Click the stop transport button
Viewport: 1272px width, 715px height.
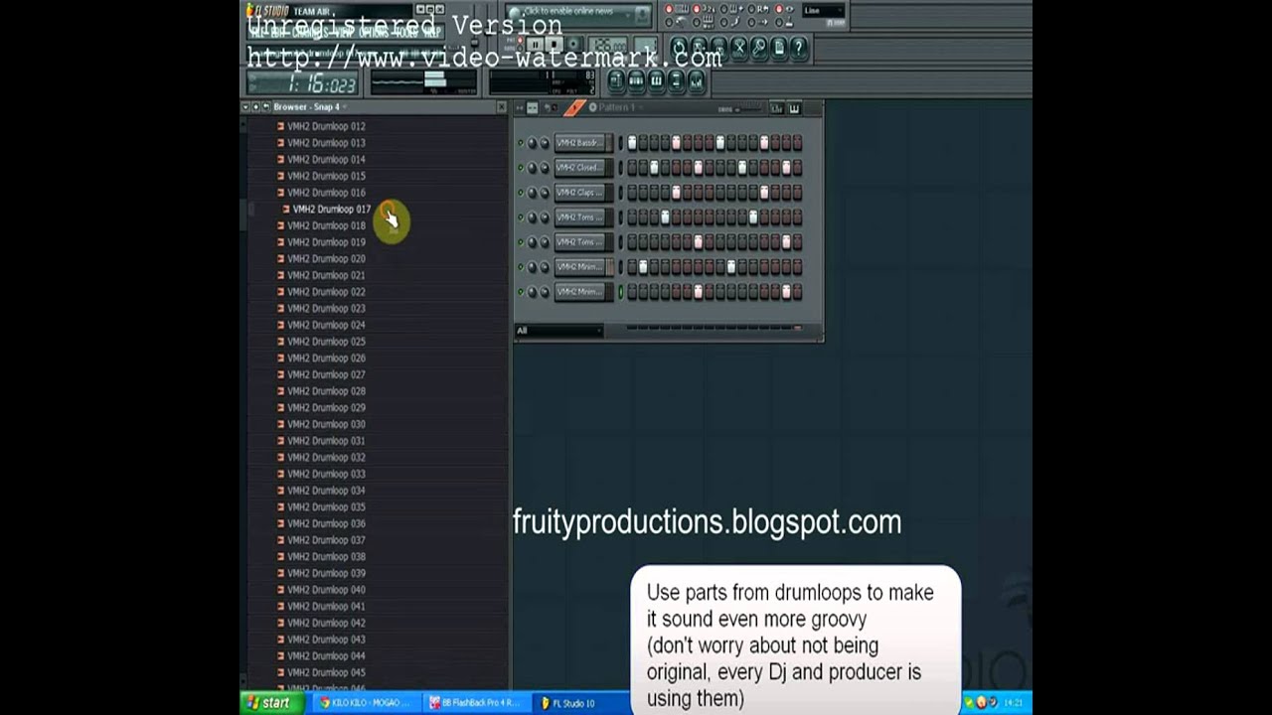[x=555, y=44]
